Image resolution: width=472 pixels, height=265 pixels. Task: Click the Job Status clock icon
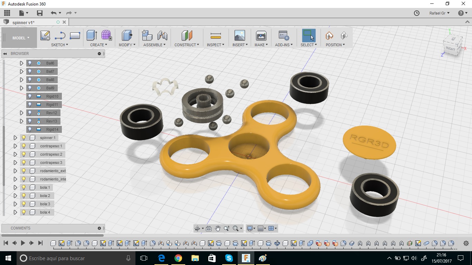click(417, 13)
